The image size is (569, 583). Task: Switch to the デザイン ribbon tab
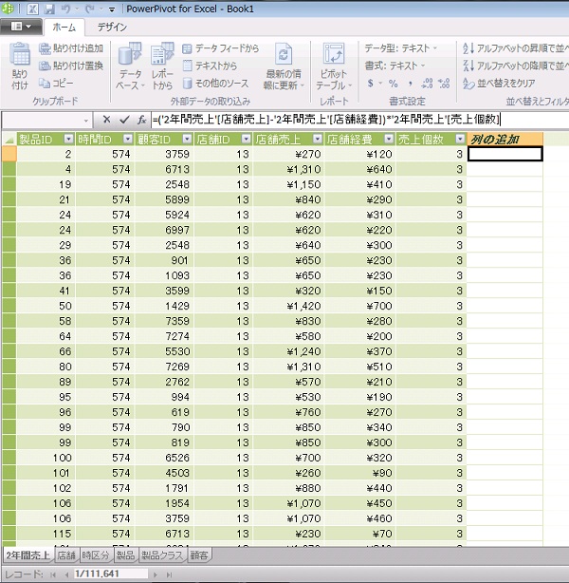112,28
